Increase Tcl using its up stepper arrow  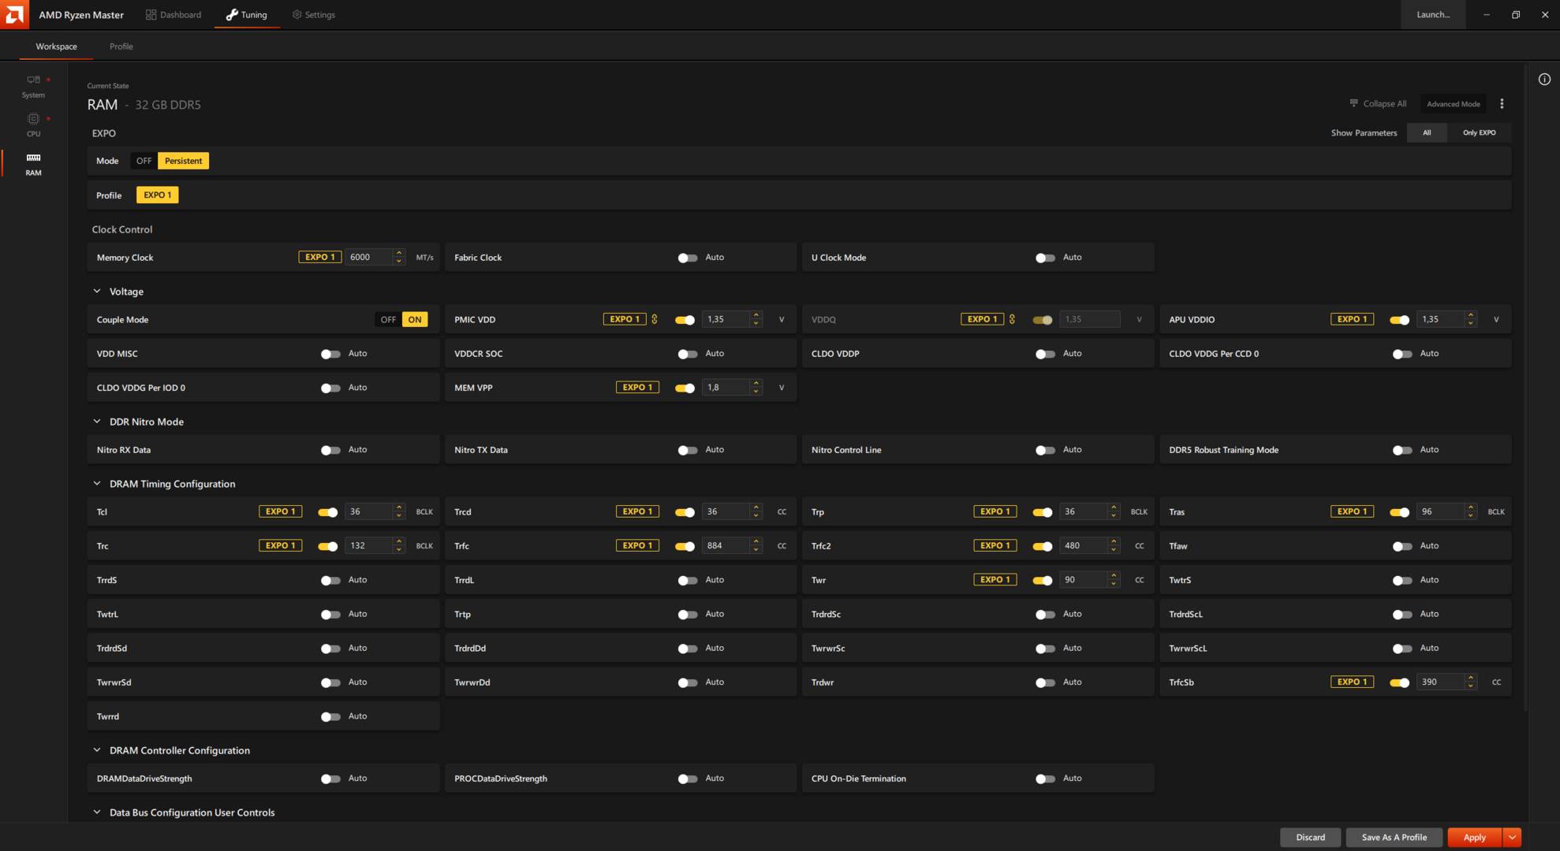399,507
